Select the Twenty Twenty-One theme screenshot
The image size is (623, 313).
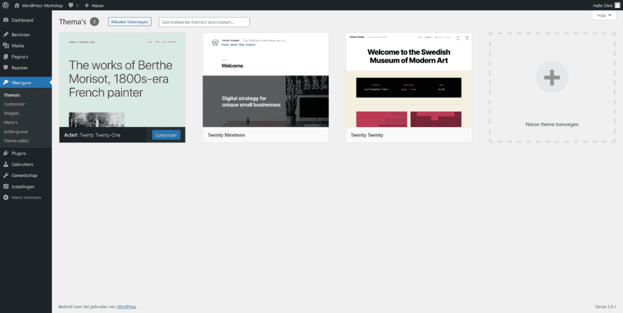[x=122, y=80]
